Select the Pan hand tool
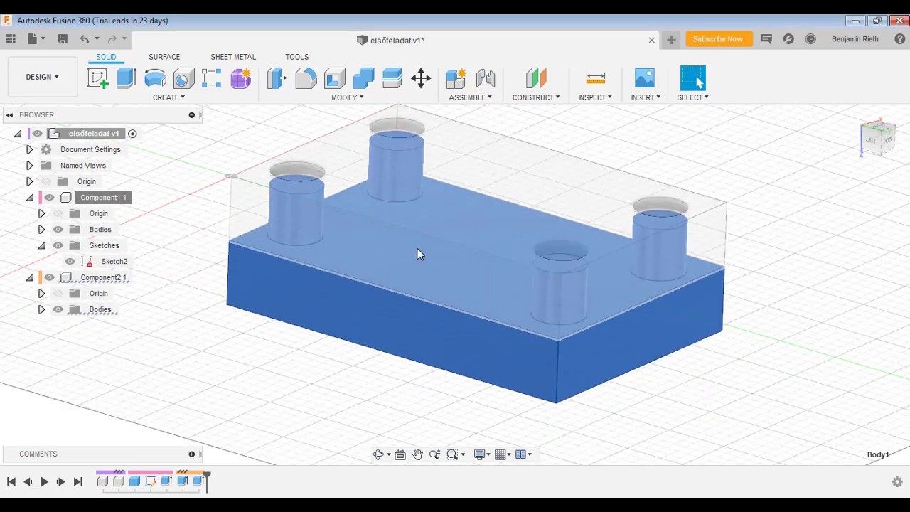This screenshot has width=910, height=512. point(417,454)
